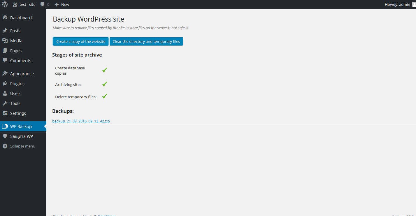The image size is (416, 216).
Task: Open the Settings menu item
Action: (23, 113)
